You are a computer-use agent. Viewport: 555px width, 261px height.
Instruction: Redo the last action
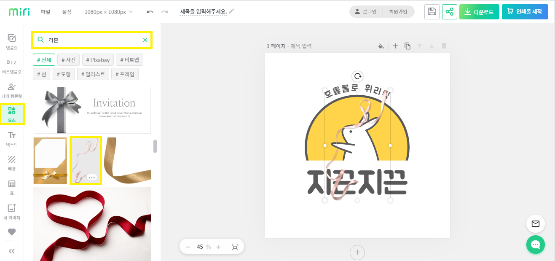(x=164, y=12)
